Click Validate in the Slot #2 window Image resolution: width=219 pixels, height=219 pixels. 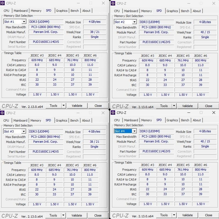click(x=187, y=106)
